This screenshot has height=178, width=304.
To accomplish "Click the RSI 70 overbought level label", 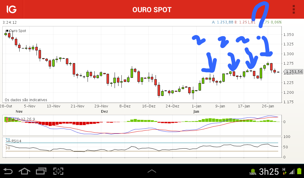I will pos(8,140).
